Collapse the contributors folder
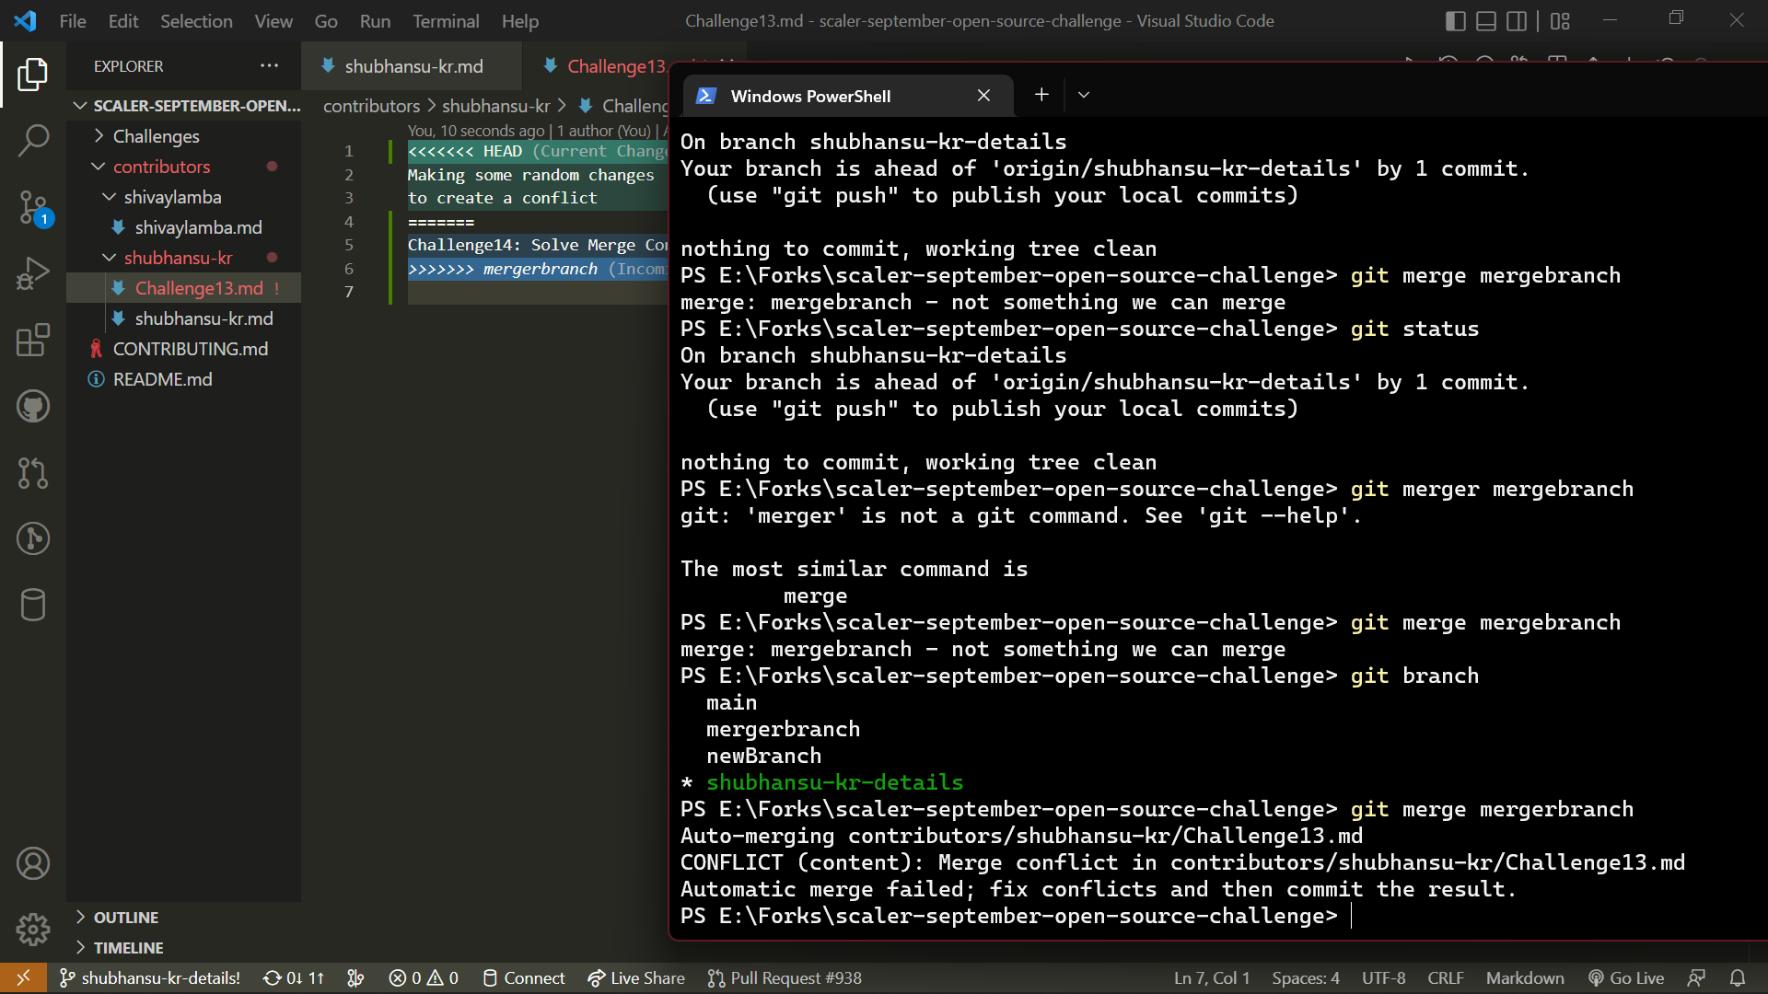 pyautogui.click(x=99, y=167)
